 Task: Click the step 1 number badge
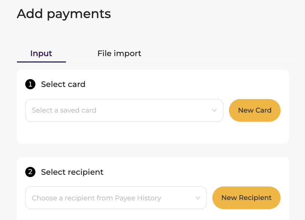tap(30, 84)
